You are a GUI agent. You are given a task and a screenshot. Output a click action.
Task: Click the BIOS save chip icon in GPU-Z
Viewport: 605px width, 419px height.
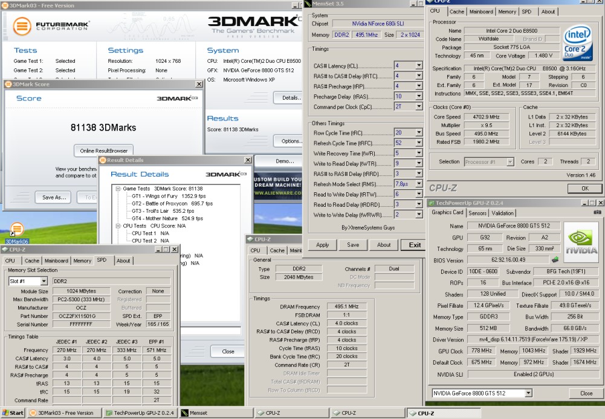click(555, 259)
